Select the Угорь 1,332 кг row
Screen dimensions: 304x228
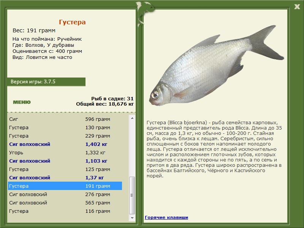(65, 153)
